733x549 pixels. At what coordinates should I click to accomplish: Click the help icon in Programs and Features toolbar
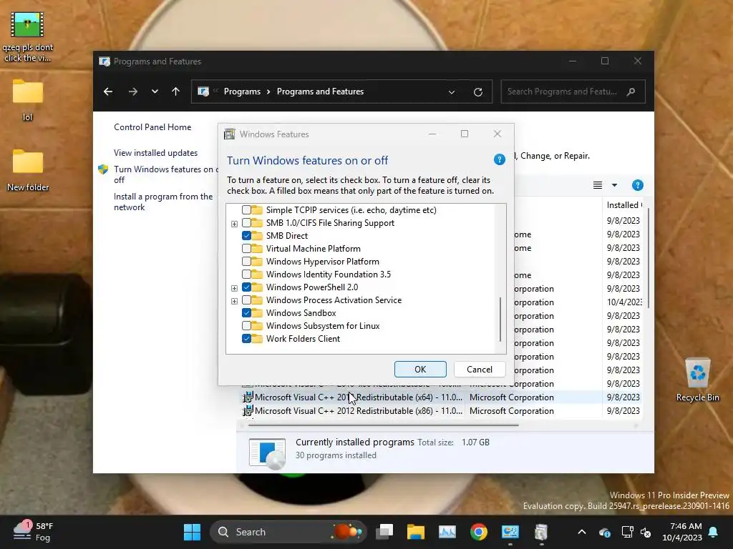pos(637,185)
